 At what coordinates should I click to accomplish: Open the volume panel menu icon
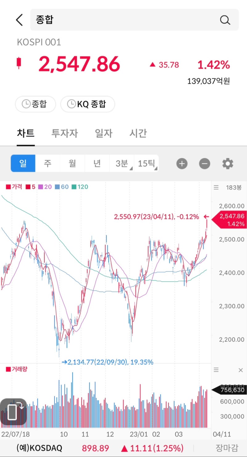coord(216,370)
